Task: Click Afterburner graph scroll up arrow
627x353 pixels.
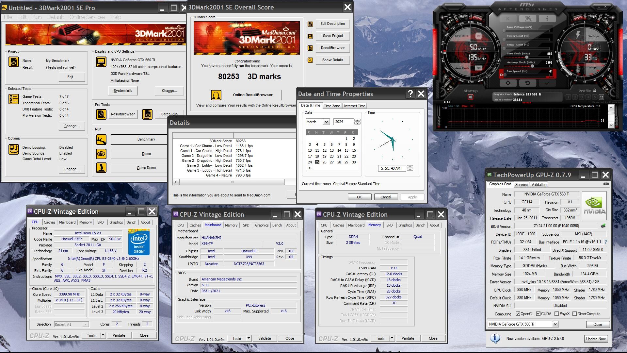Action: coord(611,108)
